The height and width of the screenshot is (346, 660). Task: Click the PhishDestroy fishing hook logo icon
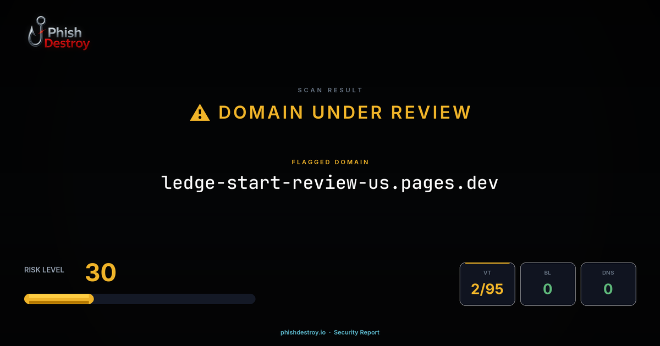pos(36,32)
